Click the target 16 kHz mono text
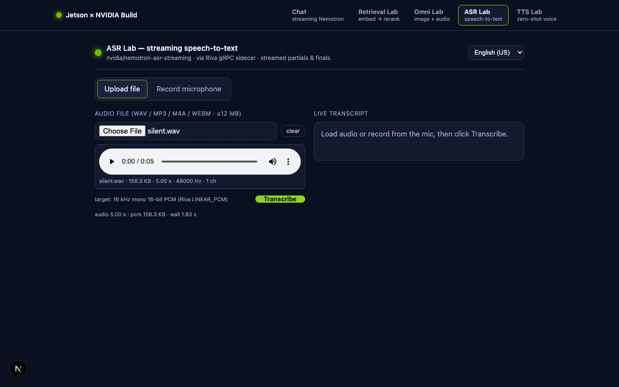The height and width of the screenshot is (387, 619). point(161,199)
